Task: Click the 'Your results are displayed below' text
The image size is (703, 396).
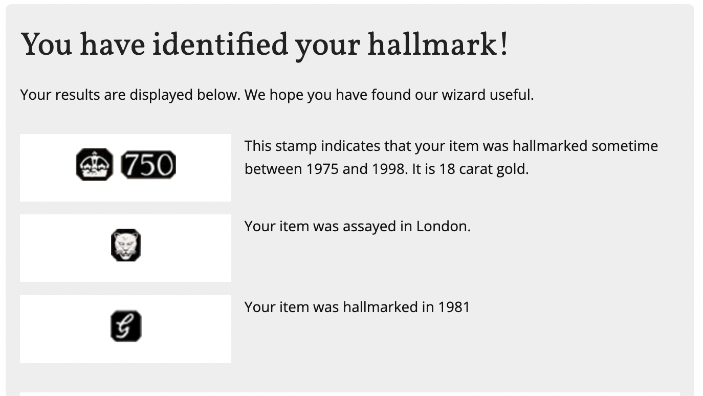Action: click(130, 95)
